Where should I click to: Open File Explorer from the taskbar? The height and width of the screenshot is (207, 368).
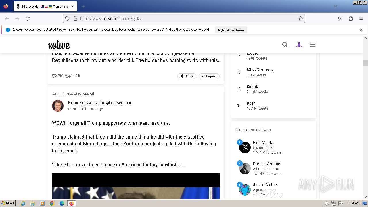click(x=32, y=203)
